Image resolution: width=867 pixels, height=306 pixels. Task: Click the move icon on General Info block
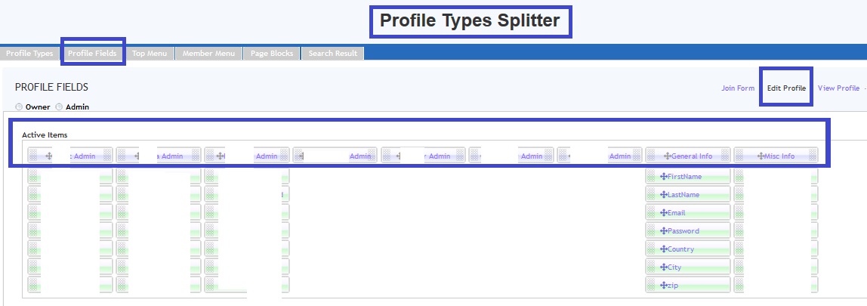click(x=667, y=156)
